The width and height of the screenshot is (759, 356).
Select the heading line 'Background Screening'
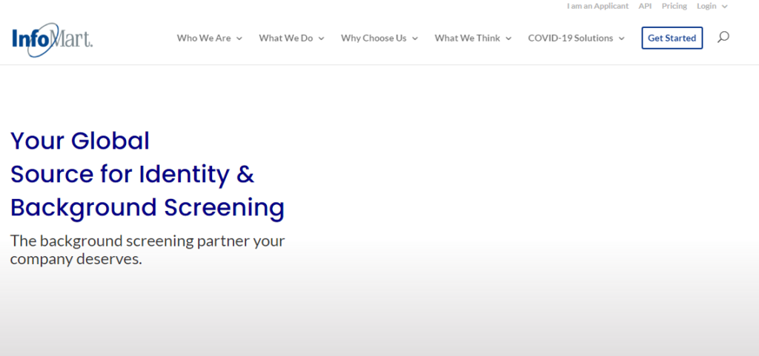coord(148,208)
